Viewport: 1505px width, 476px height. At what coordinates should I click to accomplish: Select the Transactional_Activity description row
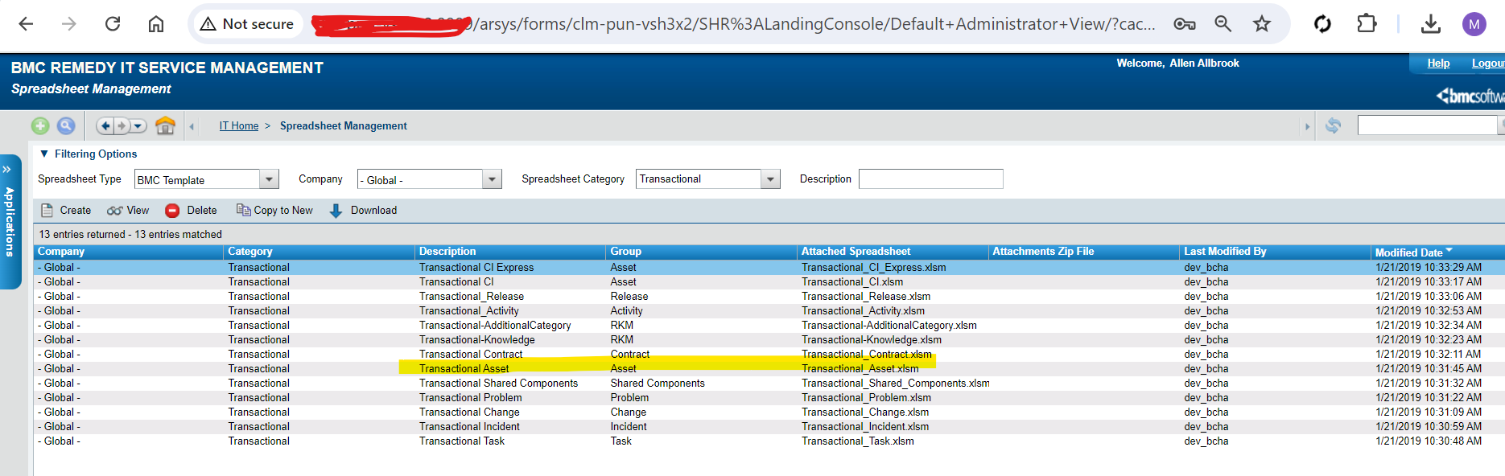(x=769, y=311)
